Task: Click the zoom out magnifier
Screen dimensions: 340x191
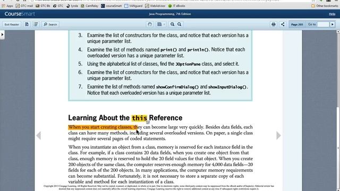Action: (x=180, y=24)
